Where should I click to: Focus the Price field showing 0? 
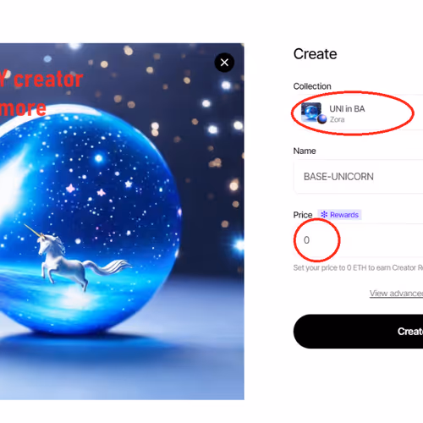click(358, 240)
